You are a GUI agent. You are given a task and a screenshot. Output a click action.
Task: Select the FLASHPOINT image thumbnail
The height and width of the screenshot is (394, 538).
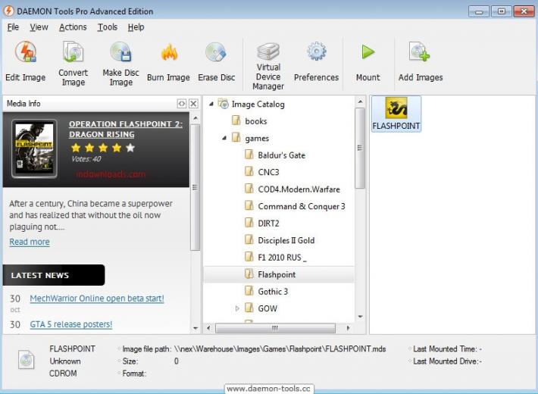point(396,114)
